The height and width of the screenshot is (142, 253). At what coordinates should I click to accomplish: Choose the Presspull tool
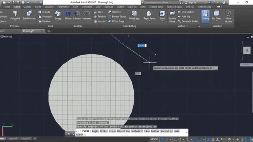pos(45,17)
